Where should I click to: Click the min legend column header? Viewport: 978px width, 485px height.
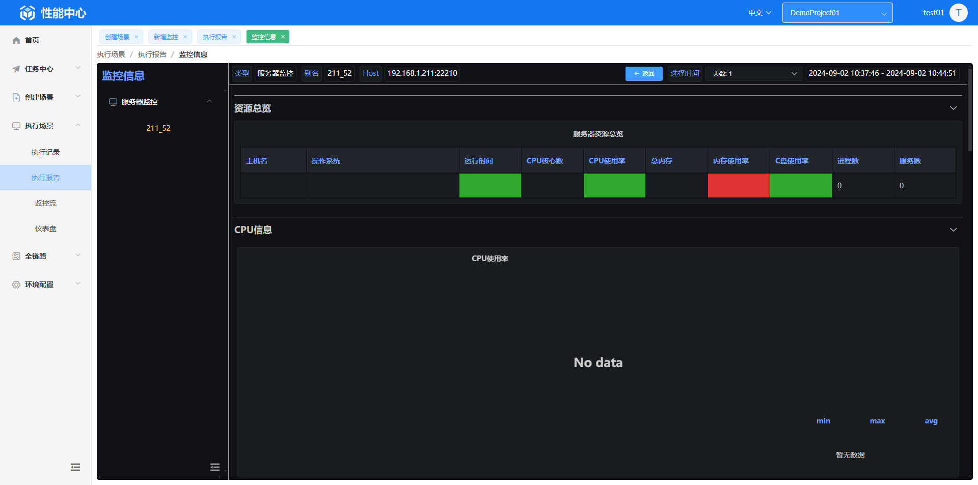coord(823,421)
